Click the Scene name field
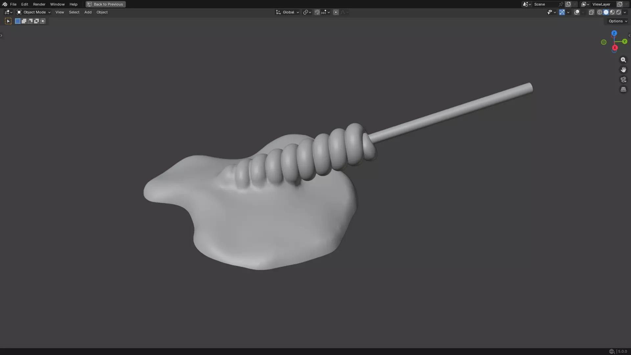 point(545,4)
